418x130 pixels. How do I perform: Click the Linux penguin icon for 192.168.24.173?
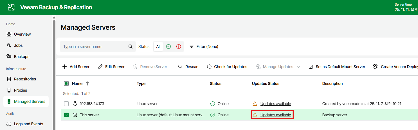(75, 104)
